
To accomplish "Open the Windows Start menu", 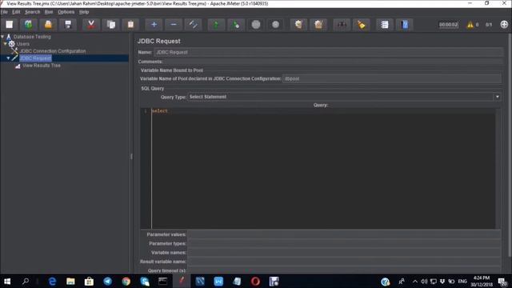I will [x=7, y=281].
